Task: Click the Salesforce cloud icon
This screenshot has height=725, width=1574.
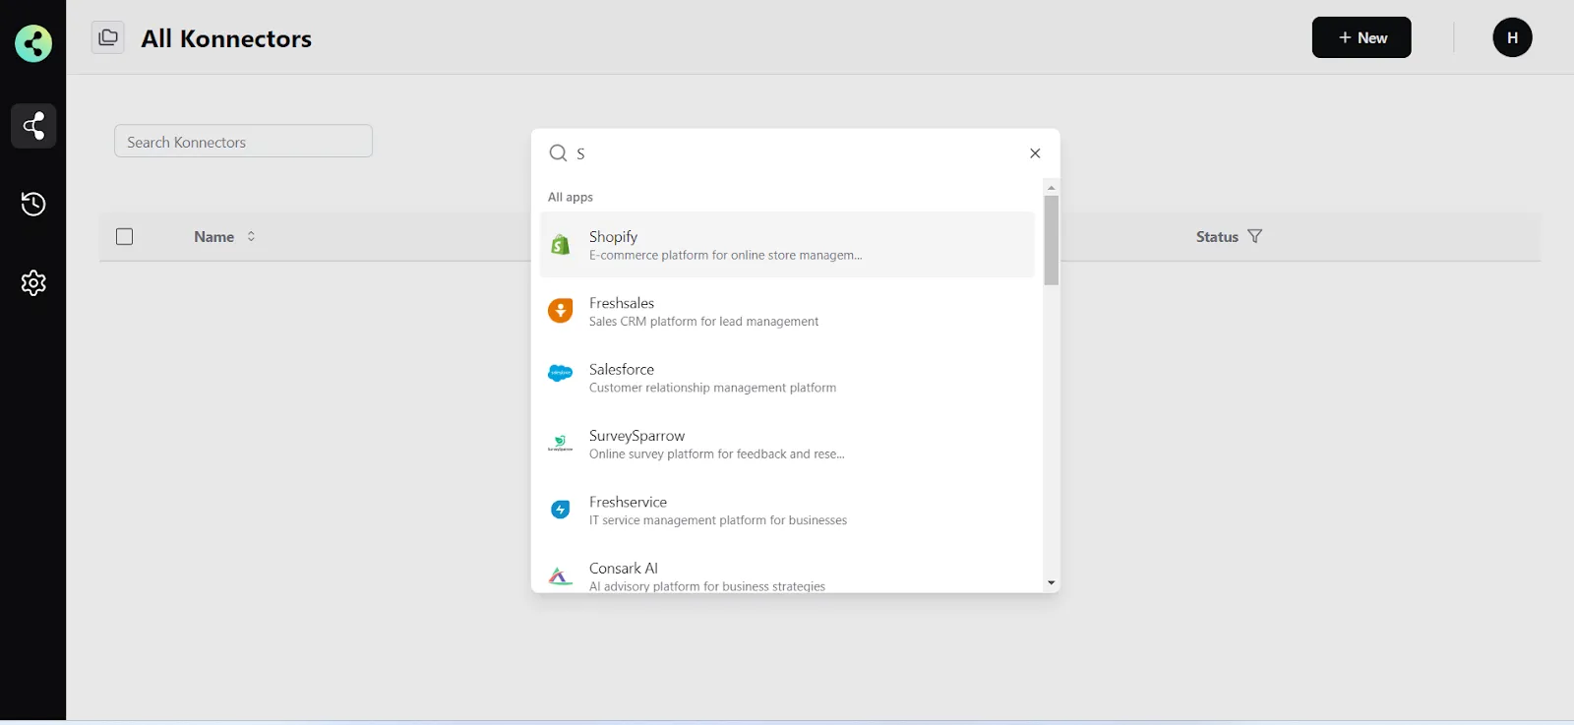Action: click(561, 374)
